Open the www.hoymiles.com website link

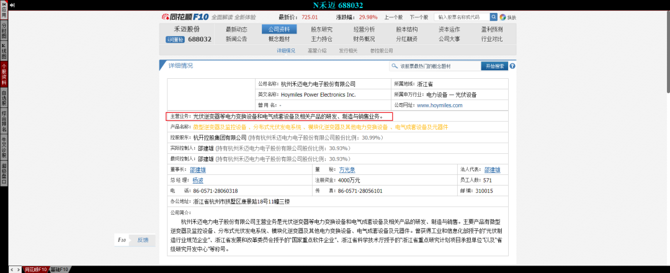point(440,105)
